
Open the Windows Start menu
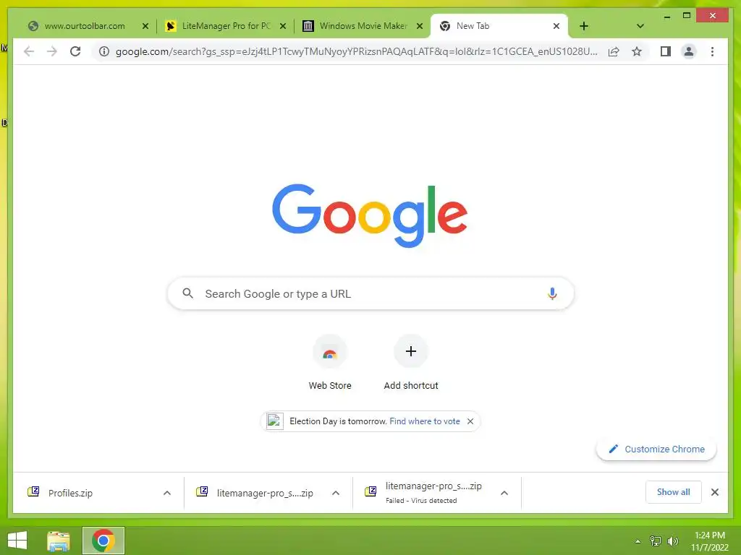17,541
